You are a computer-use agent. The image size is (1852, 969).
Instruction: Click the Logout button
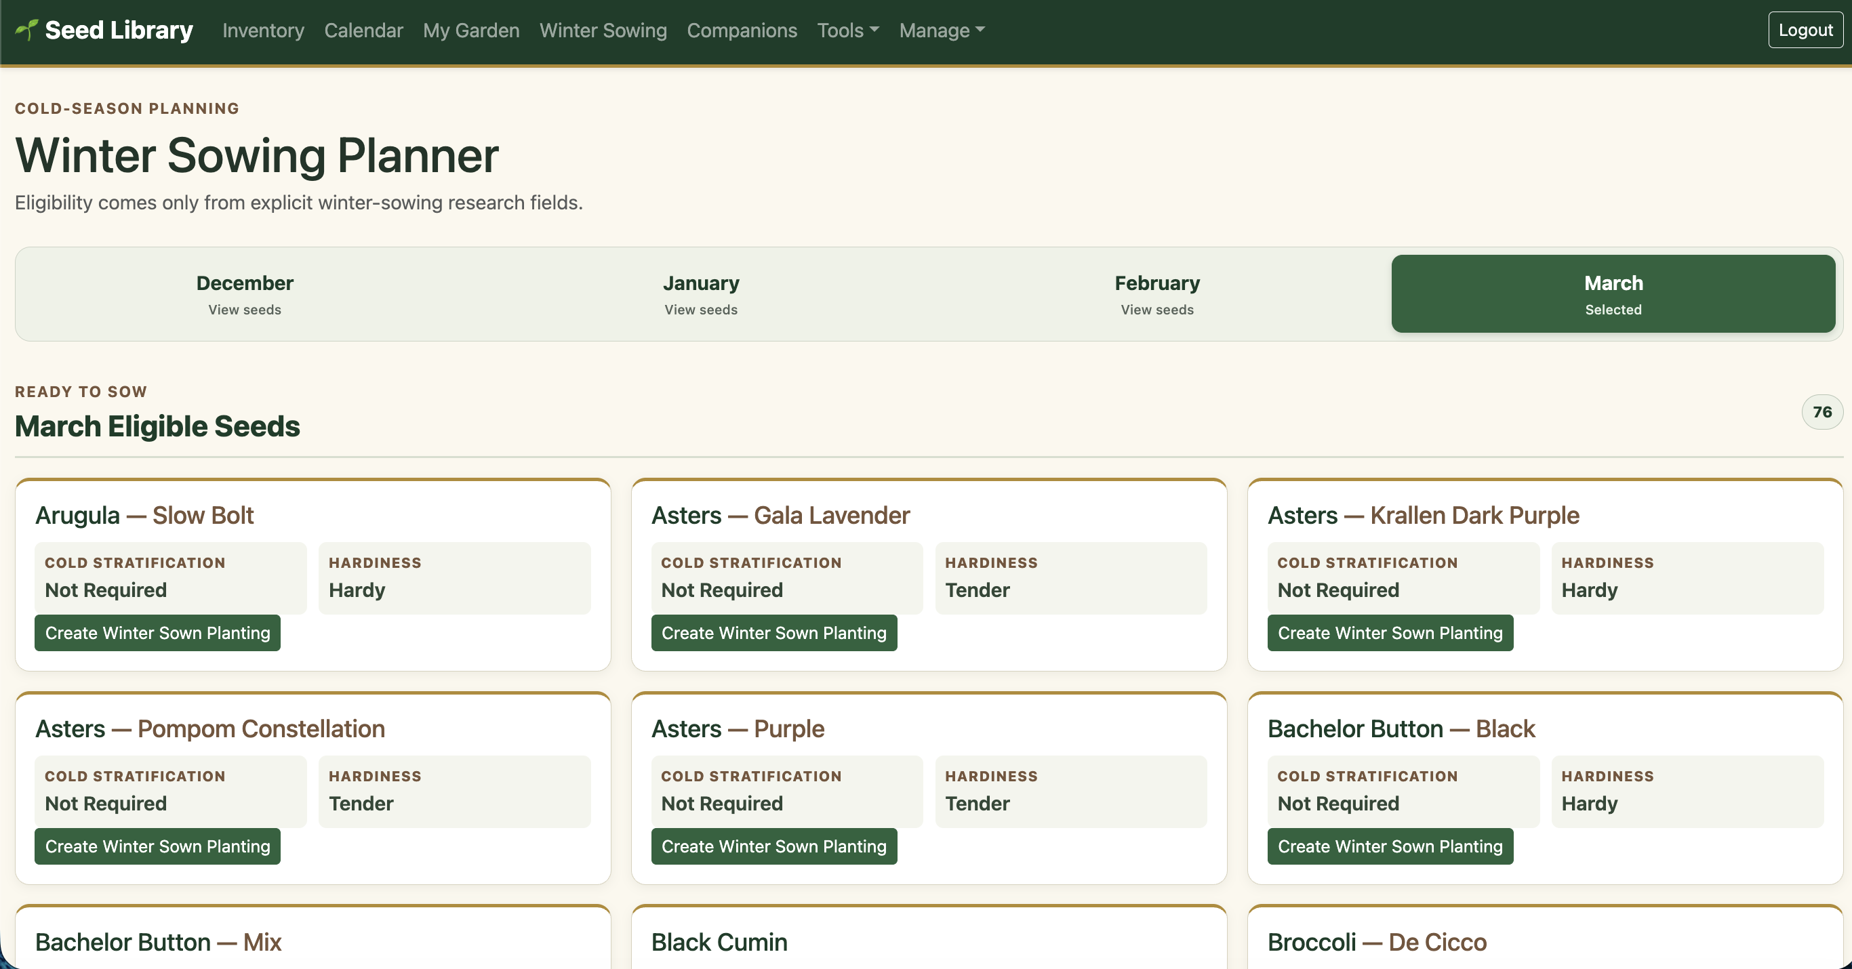(x=1805, y=30)
